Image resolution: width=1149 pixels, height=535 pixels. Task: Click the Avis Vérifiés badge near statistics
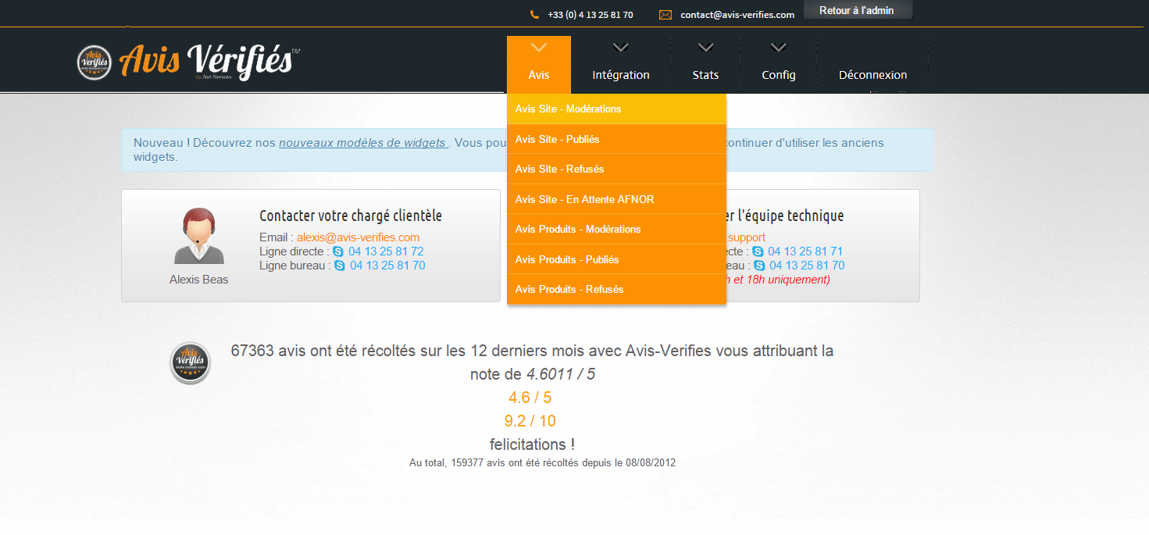coord(191,364)
